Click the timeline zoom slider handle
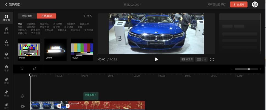Viewport: 266px width, 110px height. tap(249, 69)
